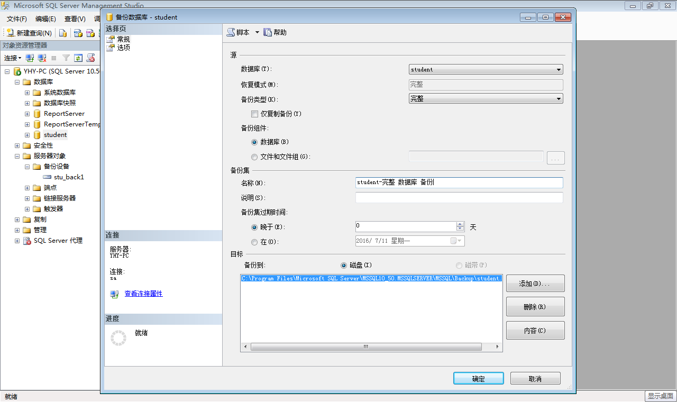Click the 取消 button
This screenshot has height=402, width=677.
click(x=535, y=379)
